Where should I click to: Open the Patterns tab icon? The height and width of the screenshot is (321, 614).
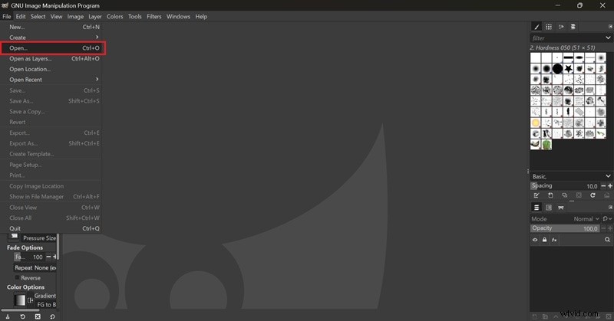[x=549, y=27]
